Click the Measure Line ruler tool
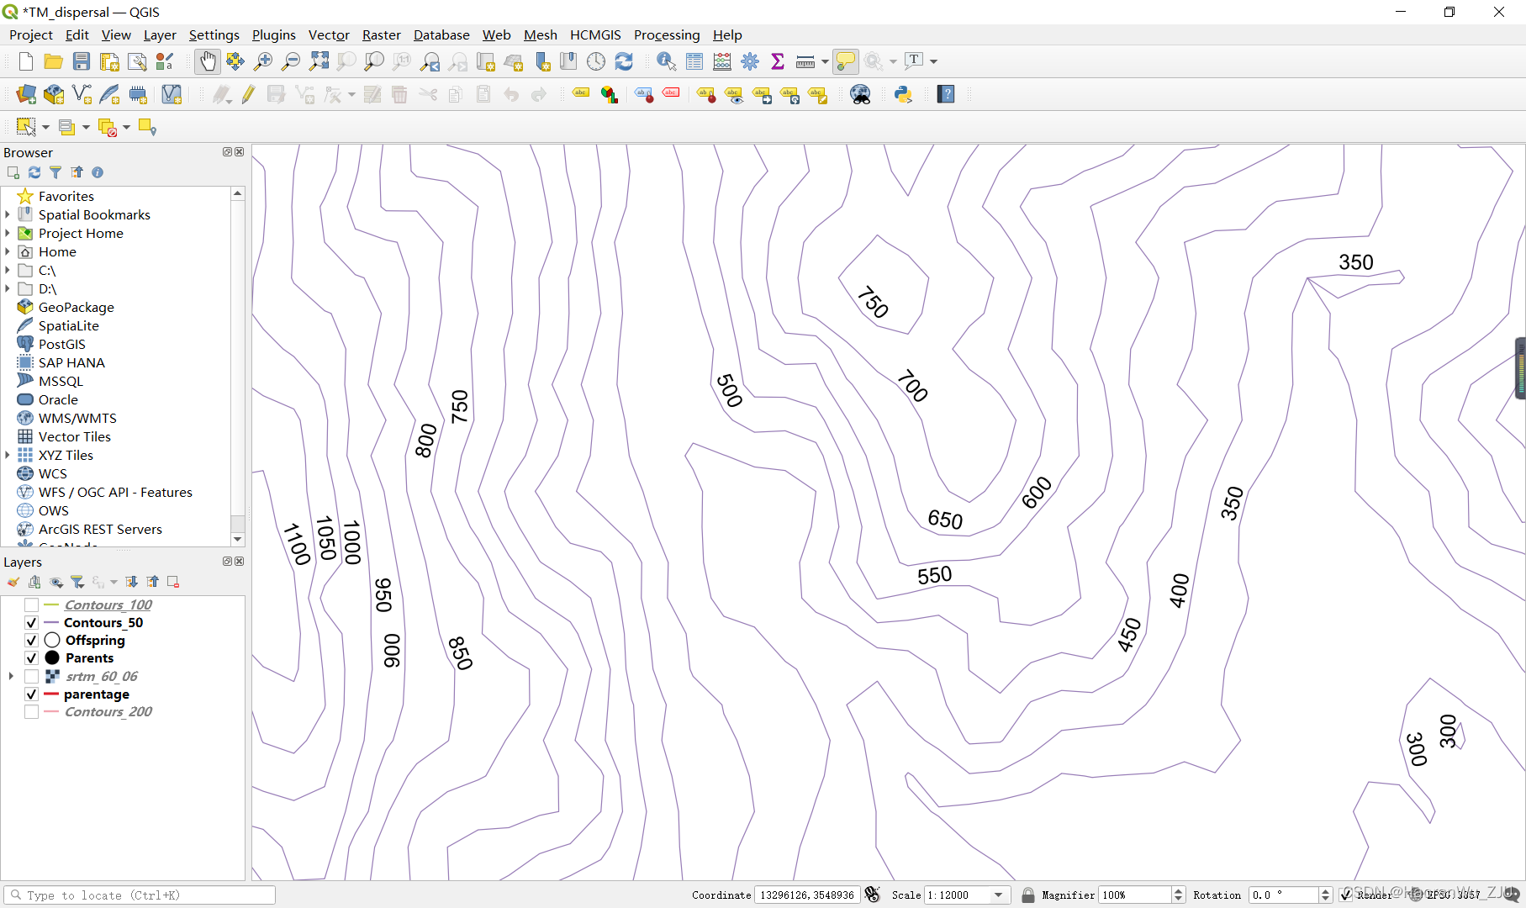Viewport: 1526px width, 908px height. pyautogui.click(x=805, y=61)
